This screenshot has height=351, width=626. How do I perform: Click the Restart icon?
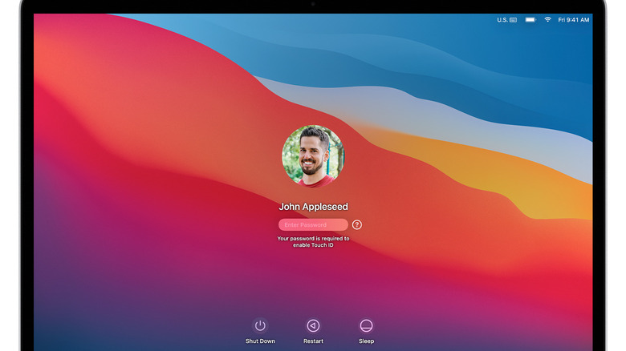pyautogui.click(x=313, y=326)
